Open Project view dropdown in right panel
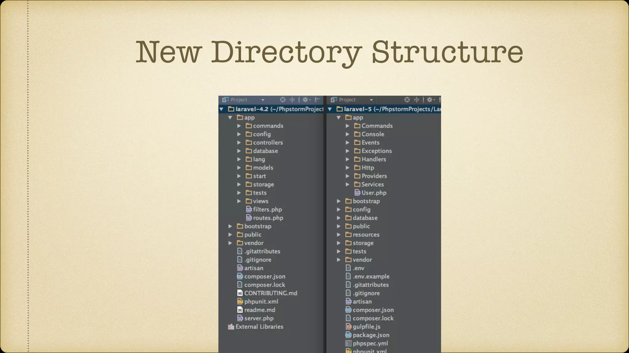Image resolution: width=629 pixels, height=353 pixels. [371, 100]
